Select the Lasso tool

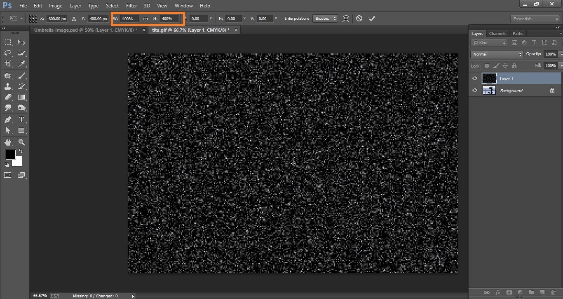click(8, 53)
